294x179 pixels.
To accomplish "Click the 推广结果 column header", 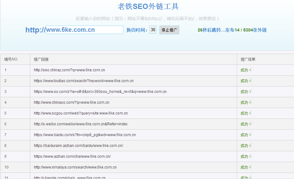I will pos(248,59).
